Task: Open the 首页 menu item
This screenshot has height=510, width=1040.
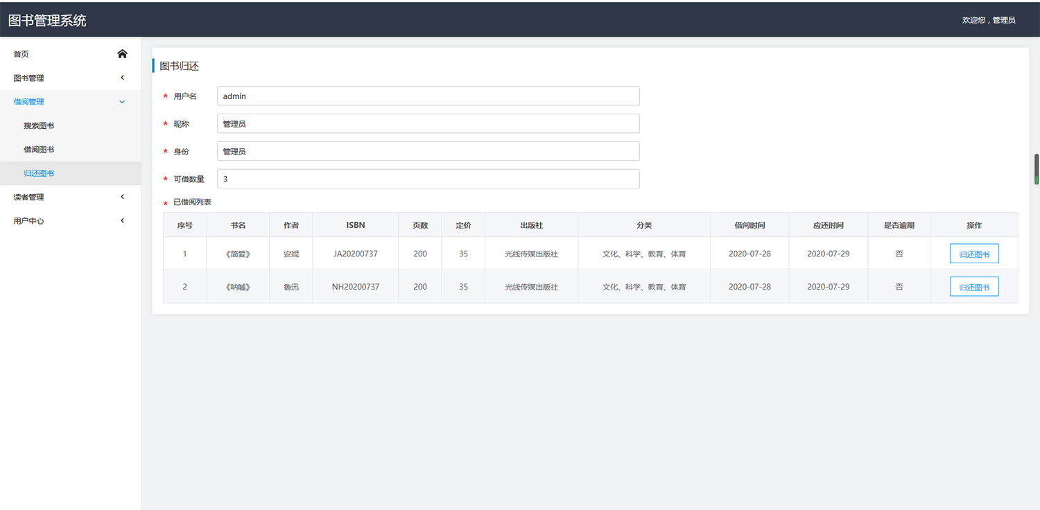Action: pos(70,54)
